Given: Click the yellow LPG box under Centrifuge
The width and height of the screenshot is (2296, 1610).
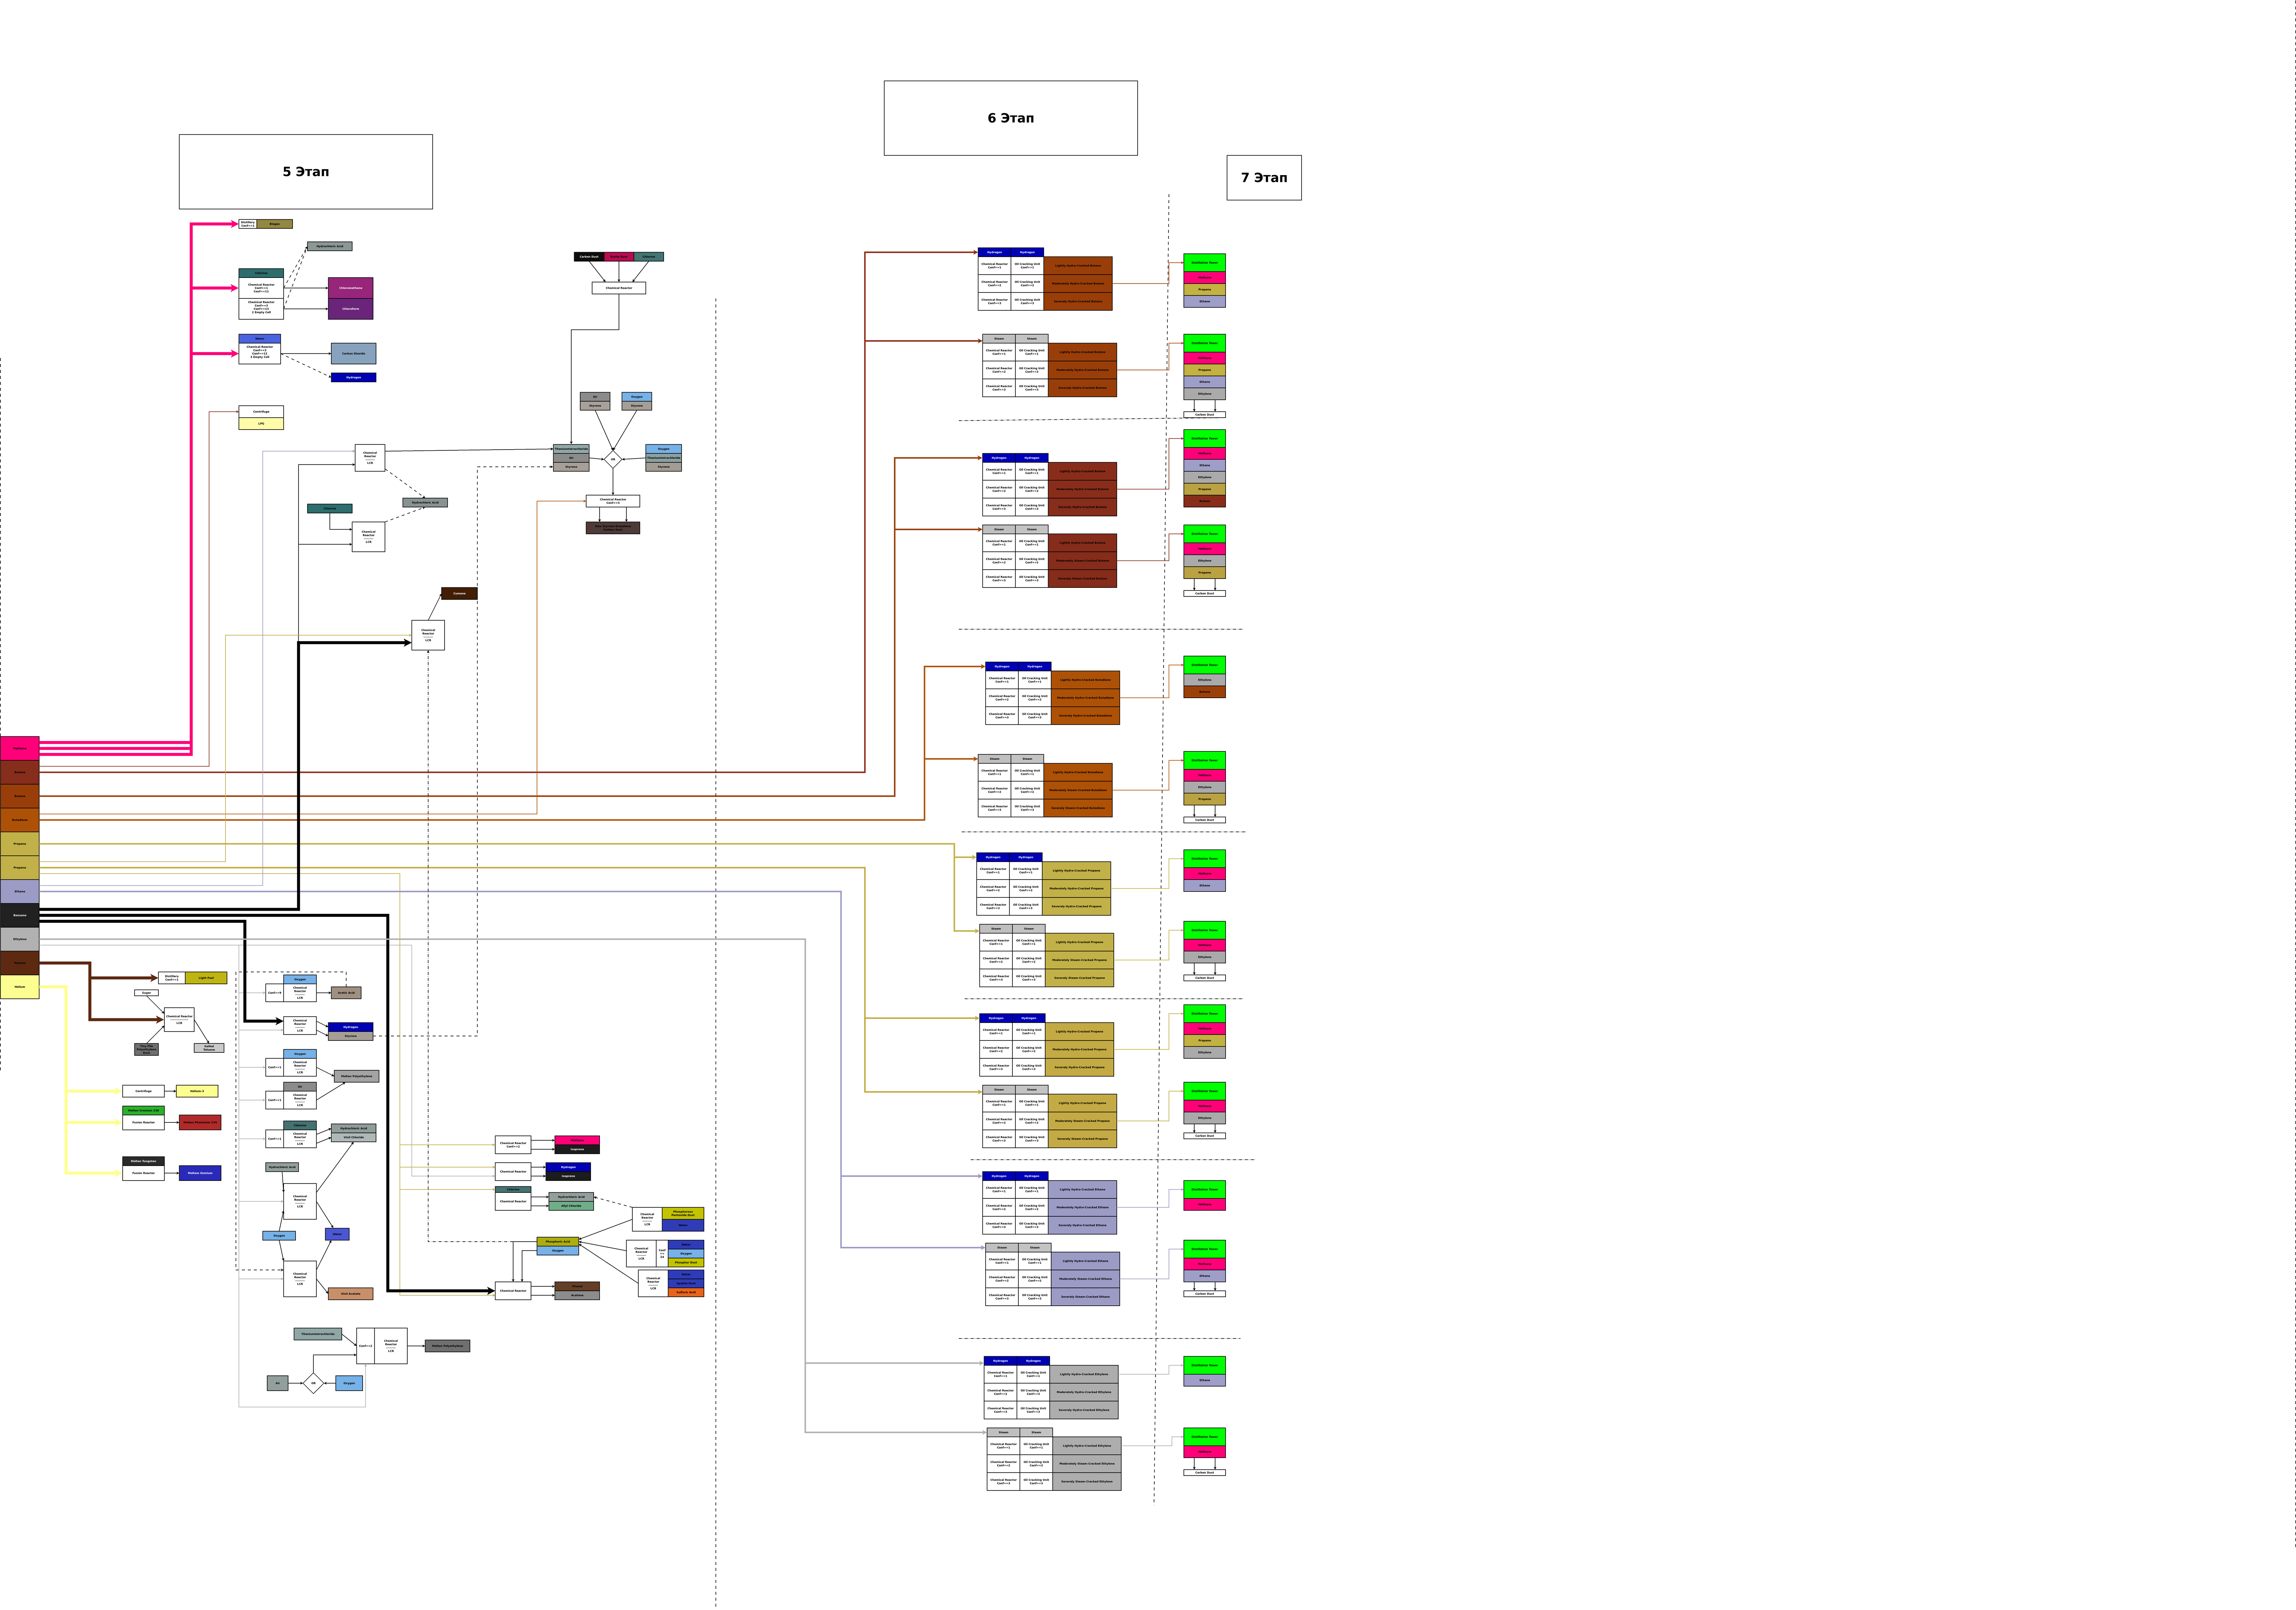Looking at the screenshot, I should (x=261, y=424).
